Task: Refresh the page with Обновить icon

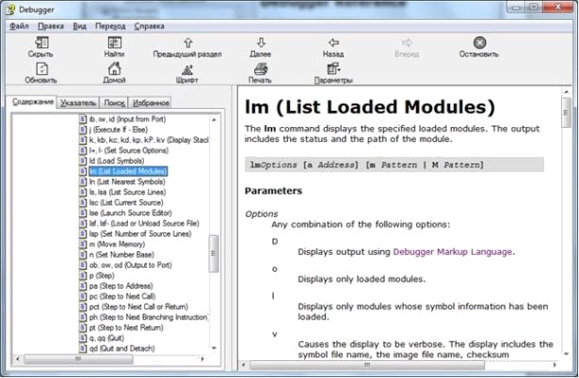Action: tap(40, 70)
